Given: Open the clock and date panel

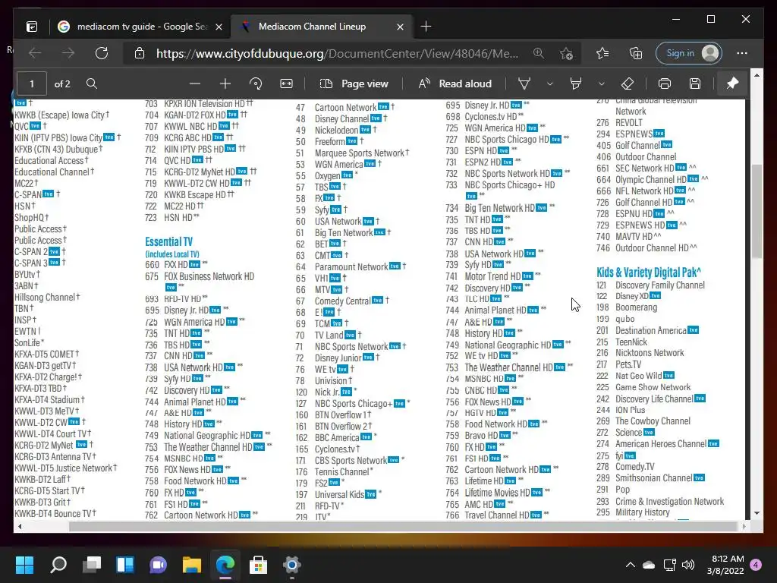Looking at the screenshot, I should [x=725, y=565].
